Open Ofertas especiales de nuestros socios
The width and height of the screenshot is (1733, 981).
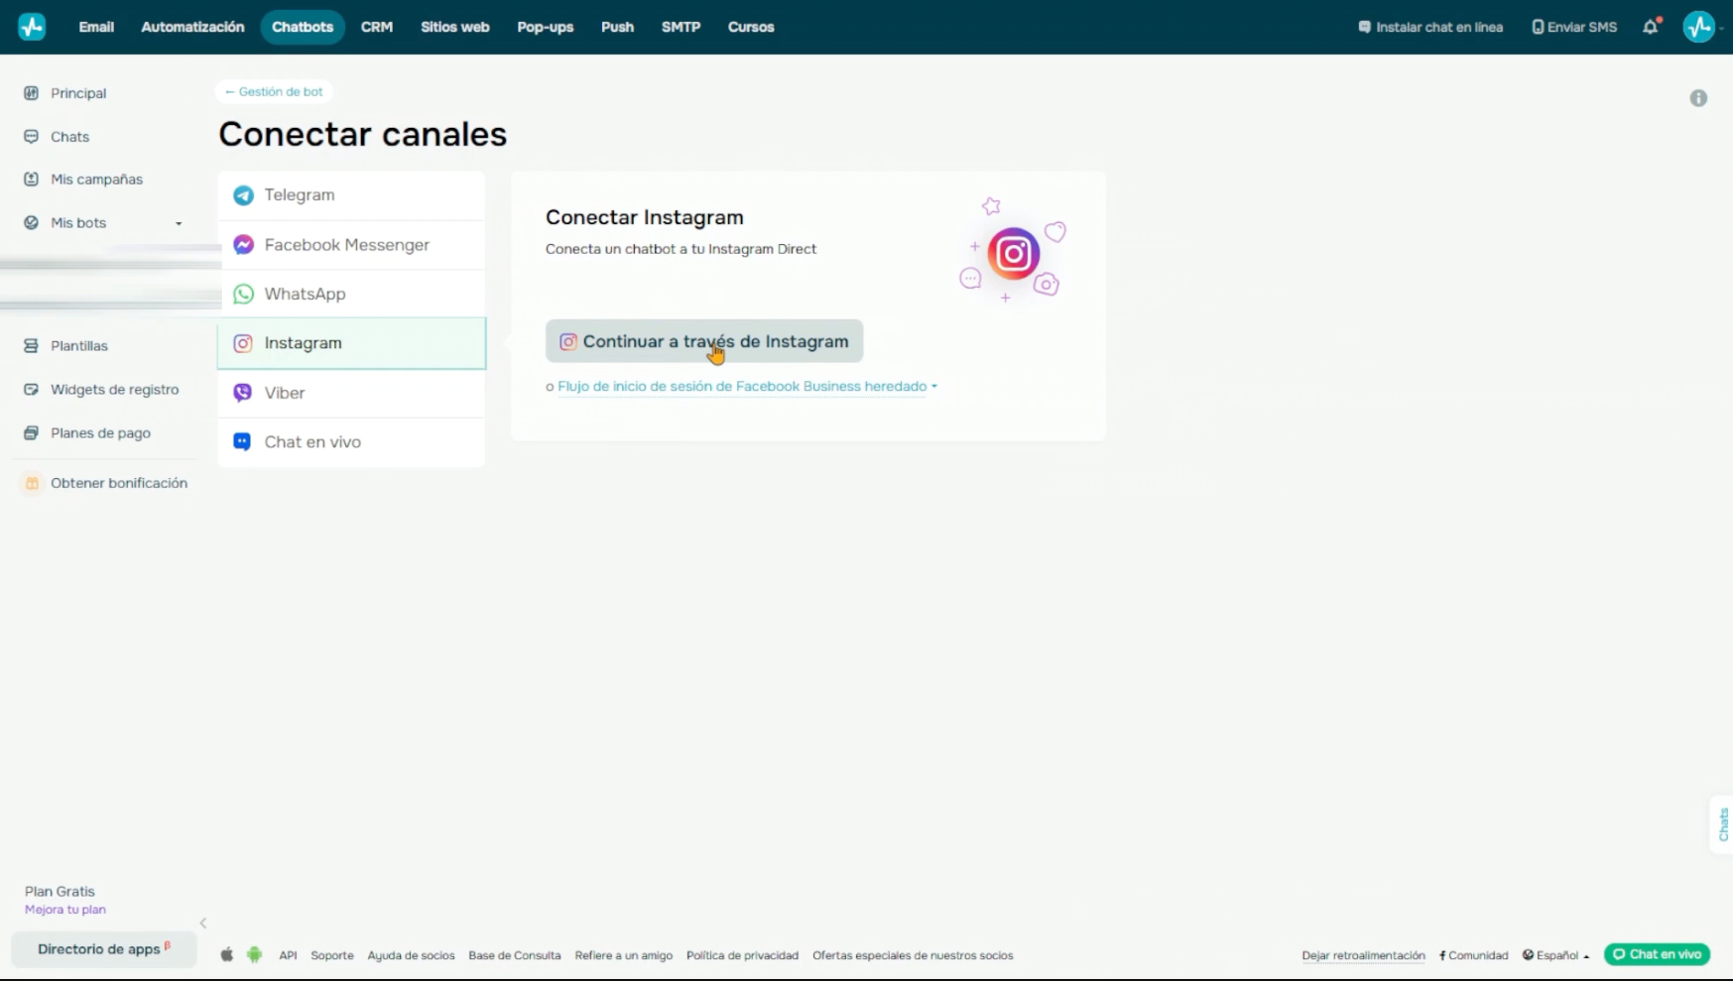(913, 956)
